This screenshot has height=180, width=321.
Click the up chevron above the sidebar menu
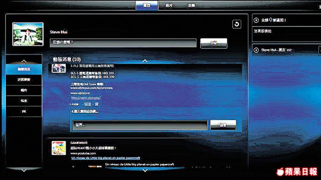coord(24,61)
